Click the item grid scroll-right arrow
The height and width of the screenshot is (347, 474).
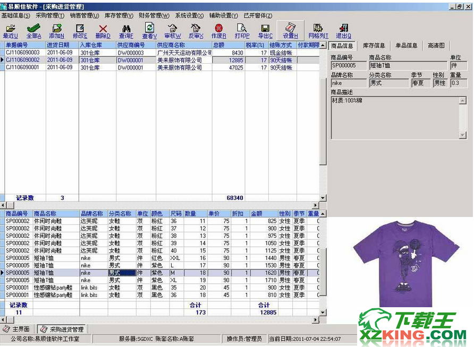pos(316,319)
